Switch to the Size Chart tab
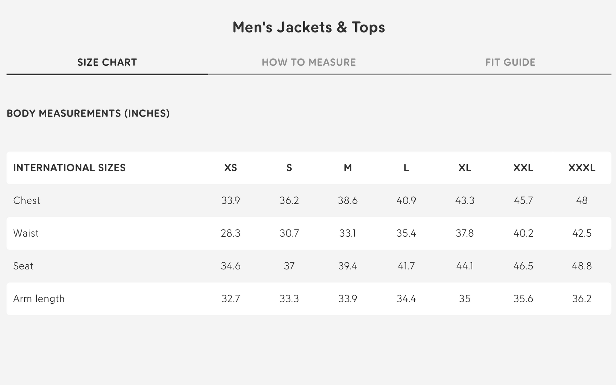 click(x=107, y=62)
